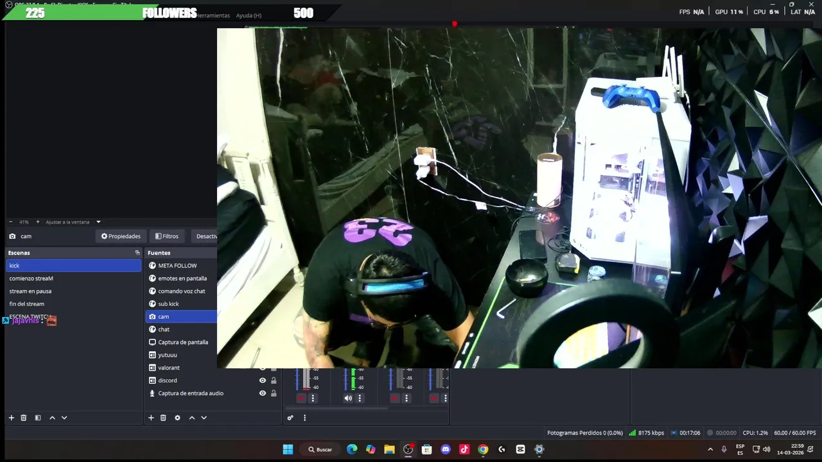Open the Windows Start menu

pyautogui.click(x=288, y=449)
